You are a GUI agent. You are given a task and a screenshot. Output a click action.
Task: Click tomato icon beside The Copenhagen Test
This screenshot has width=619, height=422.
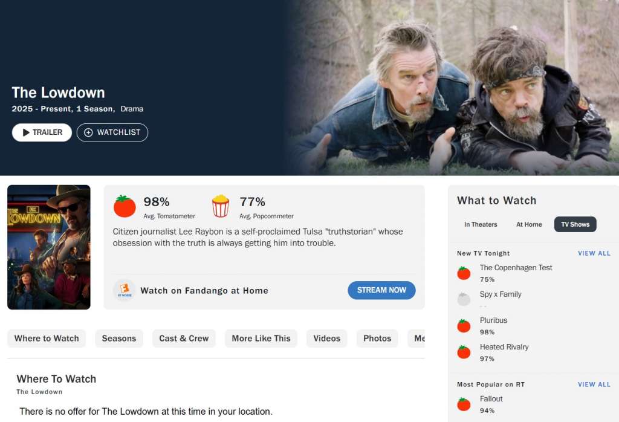(464, 273)
